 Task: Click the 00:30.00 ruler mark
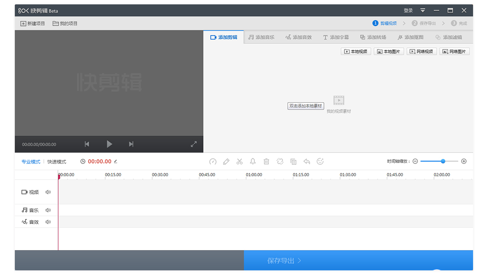point(160,175)
